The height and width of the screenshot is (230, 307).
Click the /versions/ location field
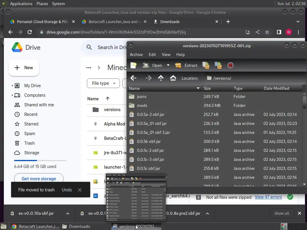point(255,78)
